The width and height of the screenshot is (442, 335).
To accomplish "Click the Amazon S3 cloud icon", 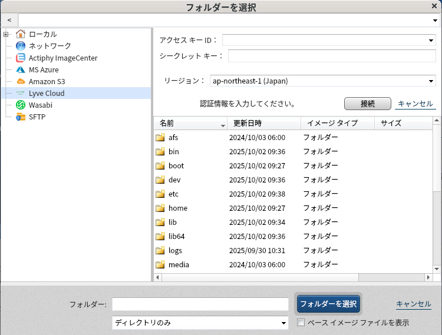I will coord(21,81).
